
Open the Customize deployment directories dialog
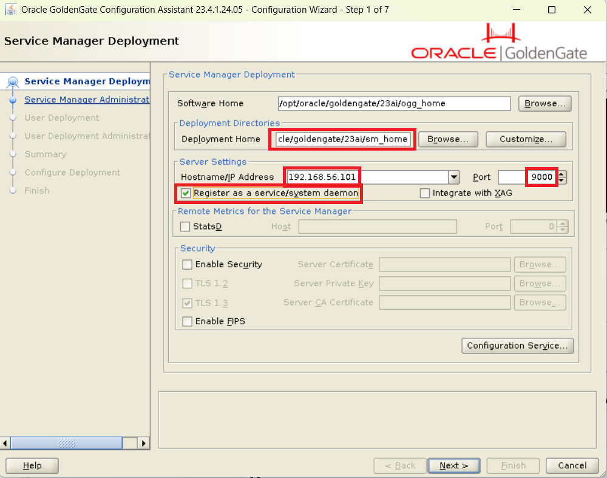click(526, 139)
